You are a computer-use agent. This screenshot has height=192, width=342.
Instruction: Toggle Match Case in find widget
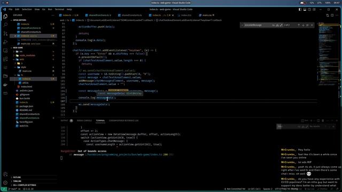pyautogui.click(x=273, y=25)
